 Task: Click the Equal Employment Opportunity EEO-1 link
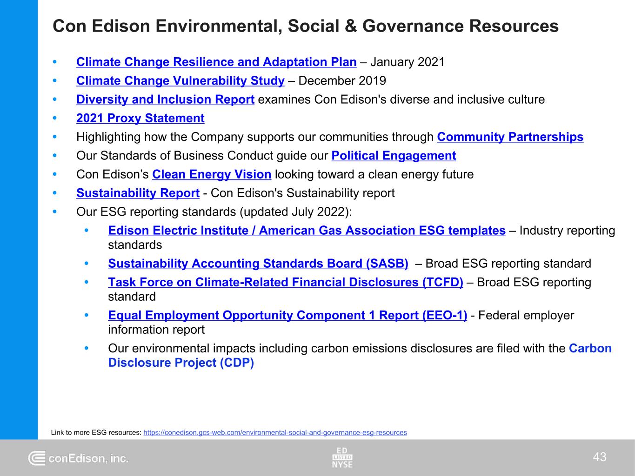point(287,316)
